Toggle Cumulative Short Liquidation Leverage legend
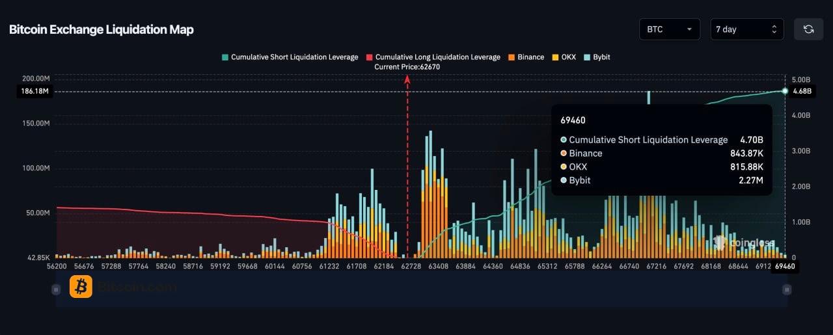 (x=290, y=57)
